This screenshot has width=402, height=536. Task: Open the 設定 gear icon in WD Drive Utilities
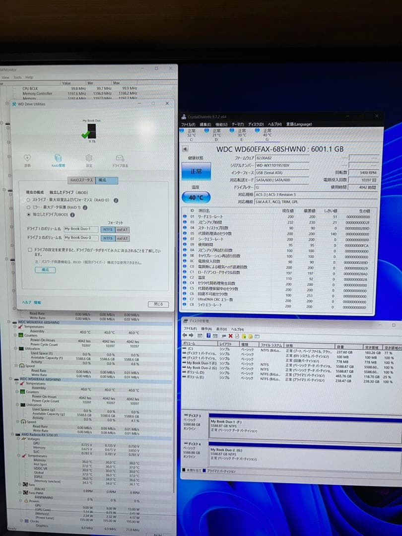[x=89, y=158]
